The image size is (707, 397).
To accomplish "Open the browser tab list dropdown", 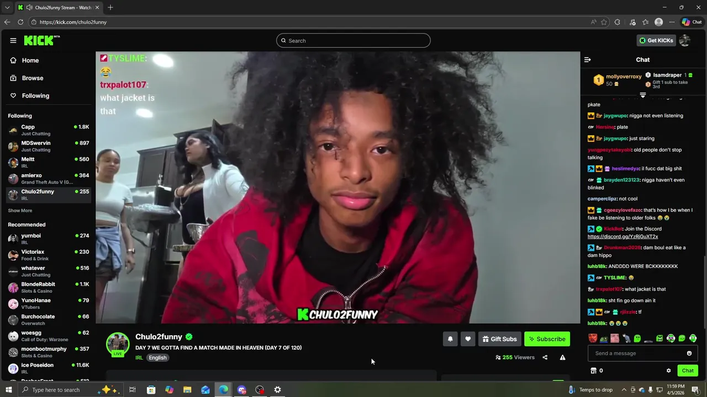I will click(7, 8).
